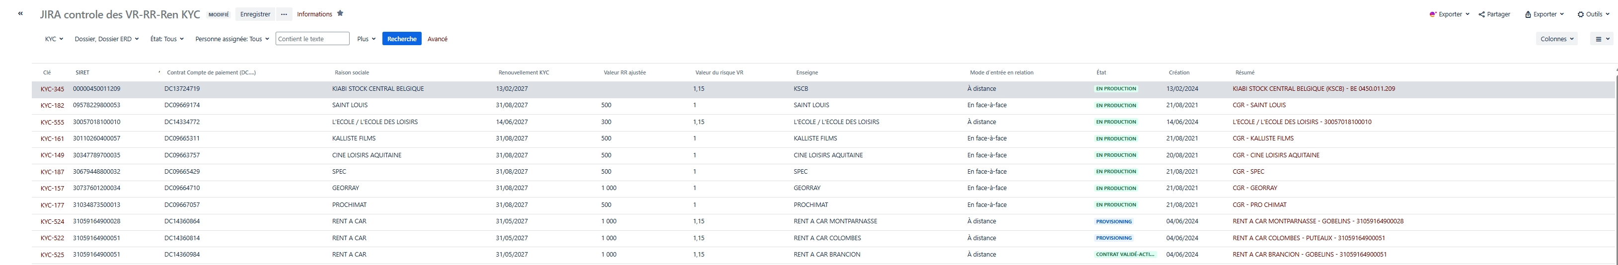Open Personne assignée filter dropdown

point(232,39)
